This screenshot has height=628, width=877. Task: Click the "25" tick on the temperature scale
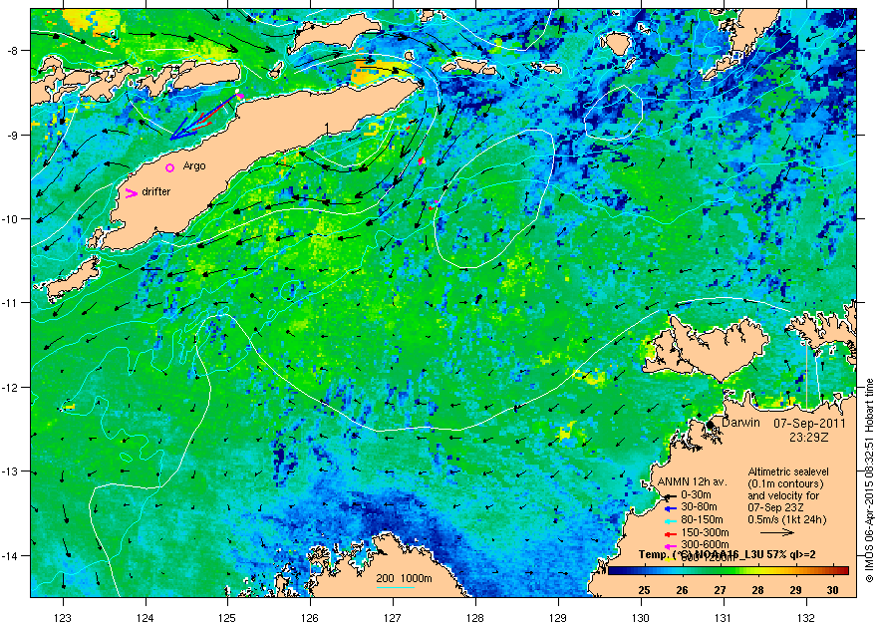645,590
